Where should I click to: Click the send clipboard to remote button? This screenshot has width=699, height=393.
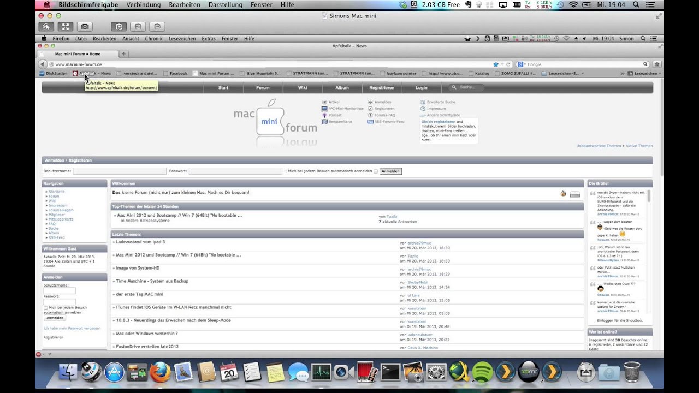tap(156, 26)
